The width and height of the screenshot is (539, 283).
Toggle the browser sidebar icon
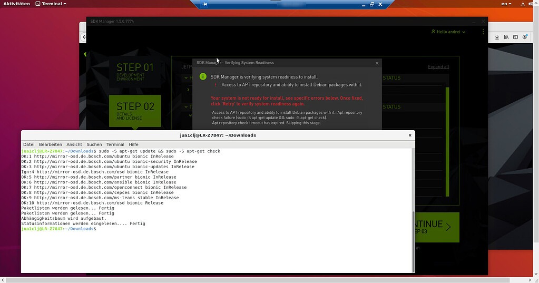coord(515,37)
